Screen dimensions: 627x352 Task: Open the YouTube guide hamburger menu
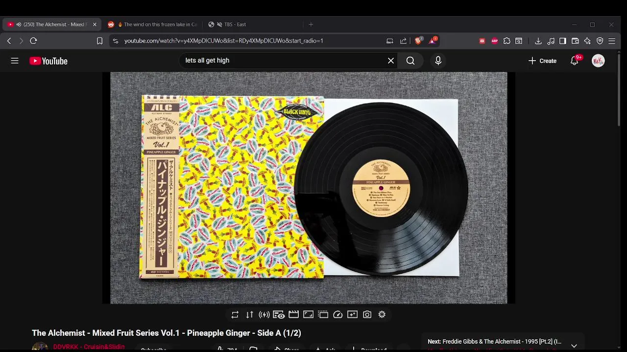point(15,61)
